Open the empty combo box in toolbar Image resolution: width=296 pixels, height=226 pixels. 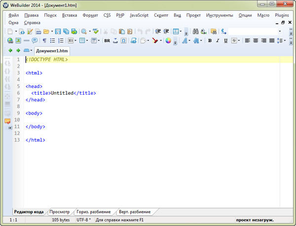[x=281, y=31]
